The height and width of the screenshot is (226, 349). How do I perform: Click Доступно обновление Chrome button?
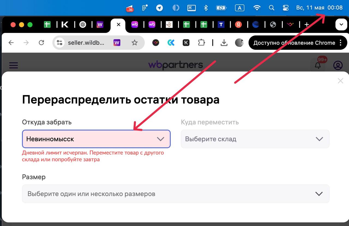click(294, 43)
